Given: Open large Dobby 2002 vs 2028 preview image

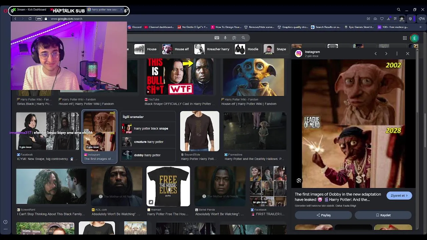Looking at the screenshot, I should (354, 124).
